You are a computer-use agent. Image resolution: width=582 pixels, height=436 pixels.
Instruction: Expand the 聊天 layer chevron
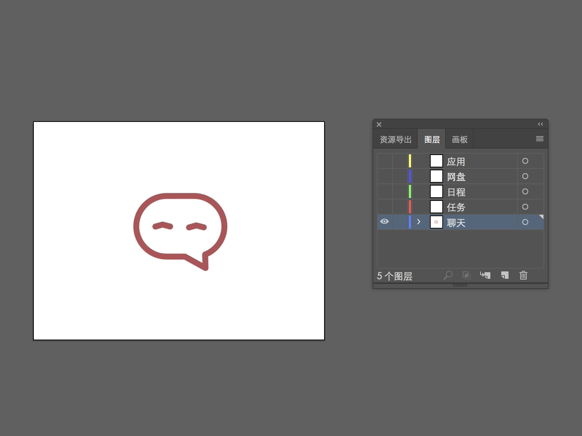(419, 222)
